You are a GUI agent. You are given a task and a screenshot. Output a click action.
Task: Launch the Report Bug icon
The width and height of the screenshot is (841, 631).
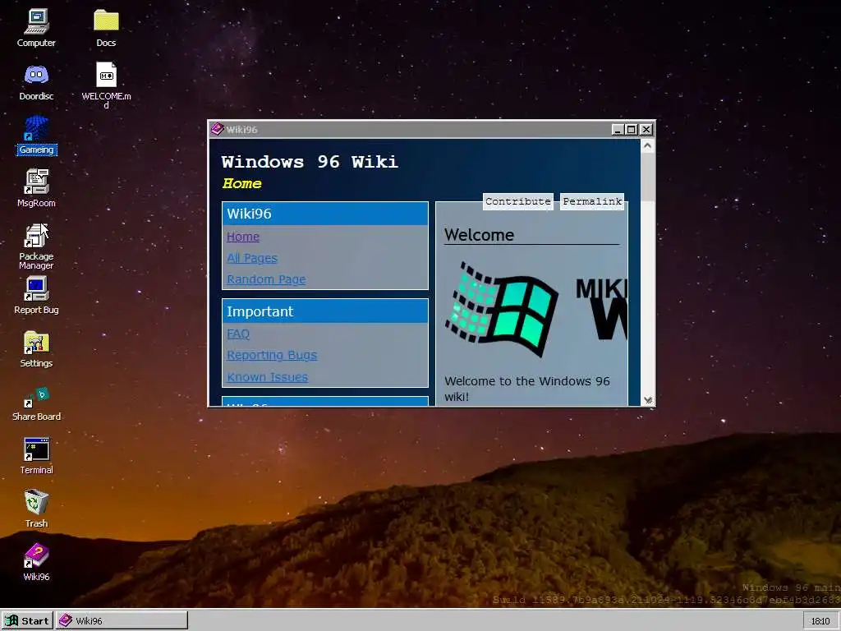point(36,295)
